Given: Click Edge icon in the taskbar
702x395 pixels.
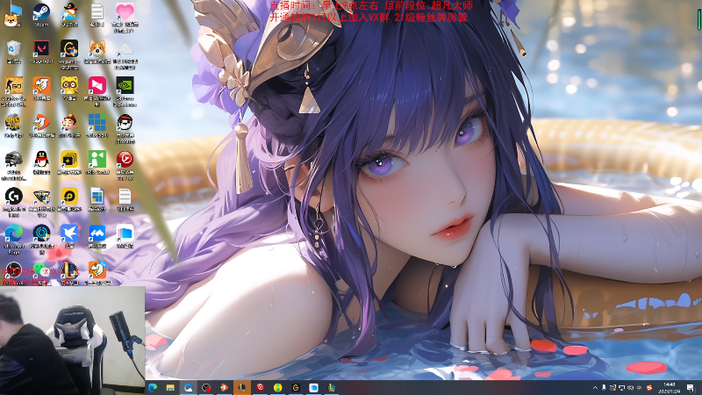Looking at the screenshot, I should tap(152, 388).
